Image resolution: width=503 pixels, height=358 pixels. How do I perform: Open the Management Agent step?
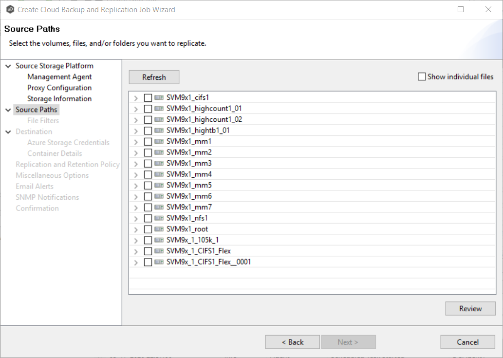click(59, 76)
